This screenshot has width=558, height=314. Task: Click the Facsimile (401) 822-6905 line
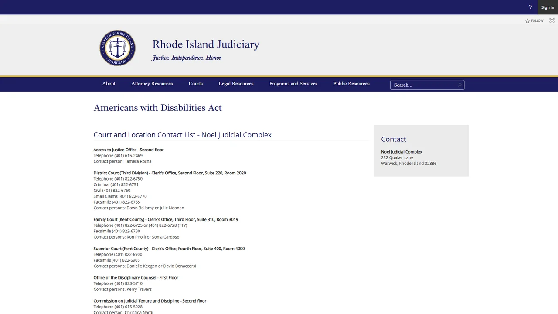[x=117, y=260]
